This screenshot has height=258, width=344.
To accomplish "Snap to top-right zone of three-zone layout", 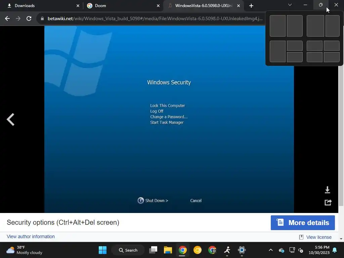I will 295,46.
